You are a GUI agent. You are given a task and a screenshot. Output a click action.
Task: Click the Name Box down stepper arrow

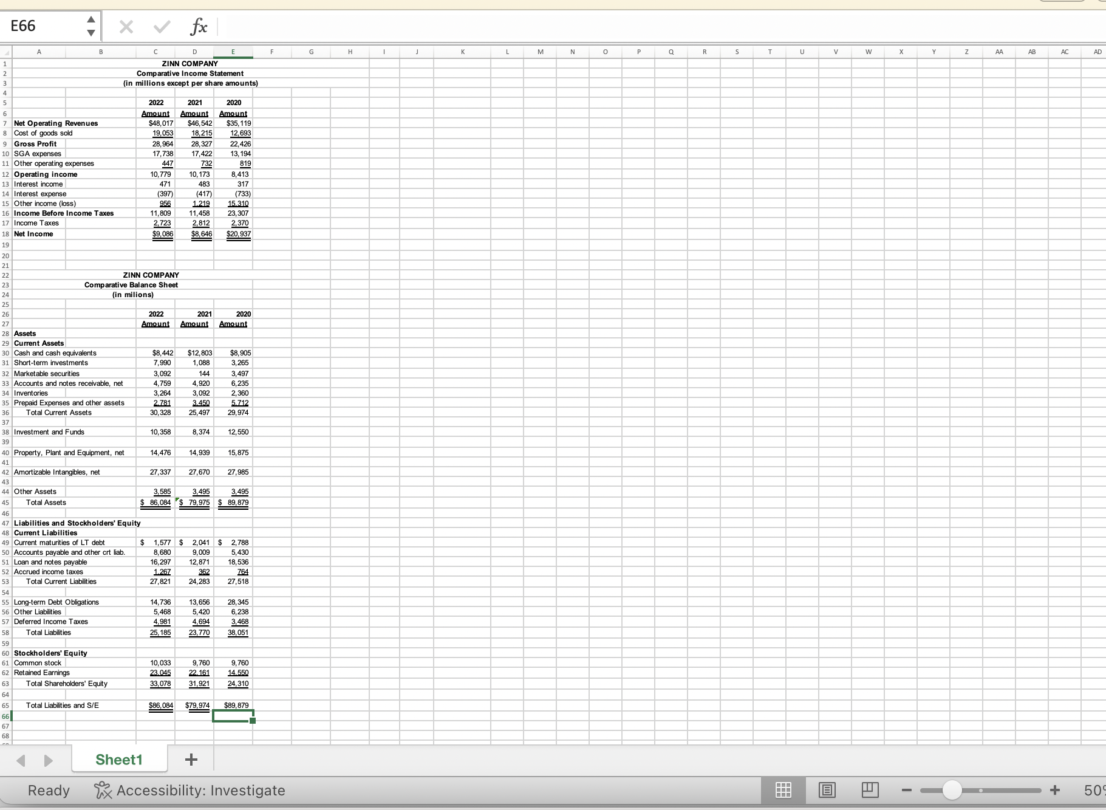coord(91,34)
